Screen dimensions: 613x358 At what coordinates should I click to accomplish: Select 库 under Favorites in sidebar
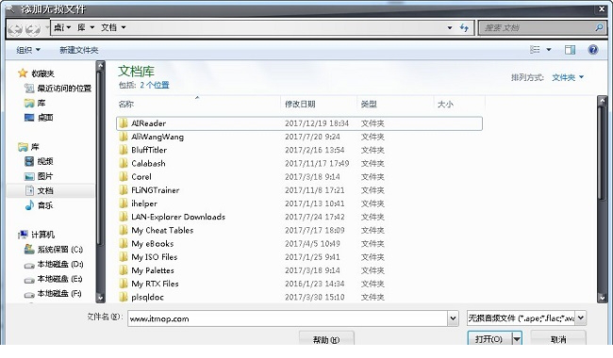pos(35,103)
